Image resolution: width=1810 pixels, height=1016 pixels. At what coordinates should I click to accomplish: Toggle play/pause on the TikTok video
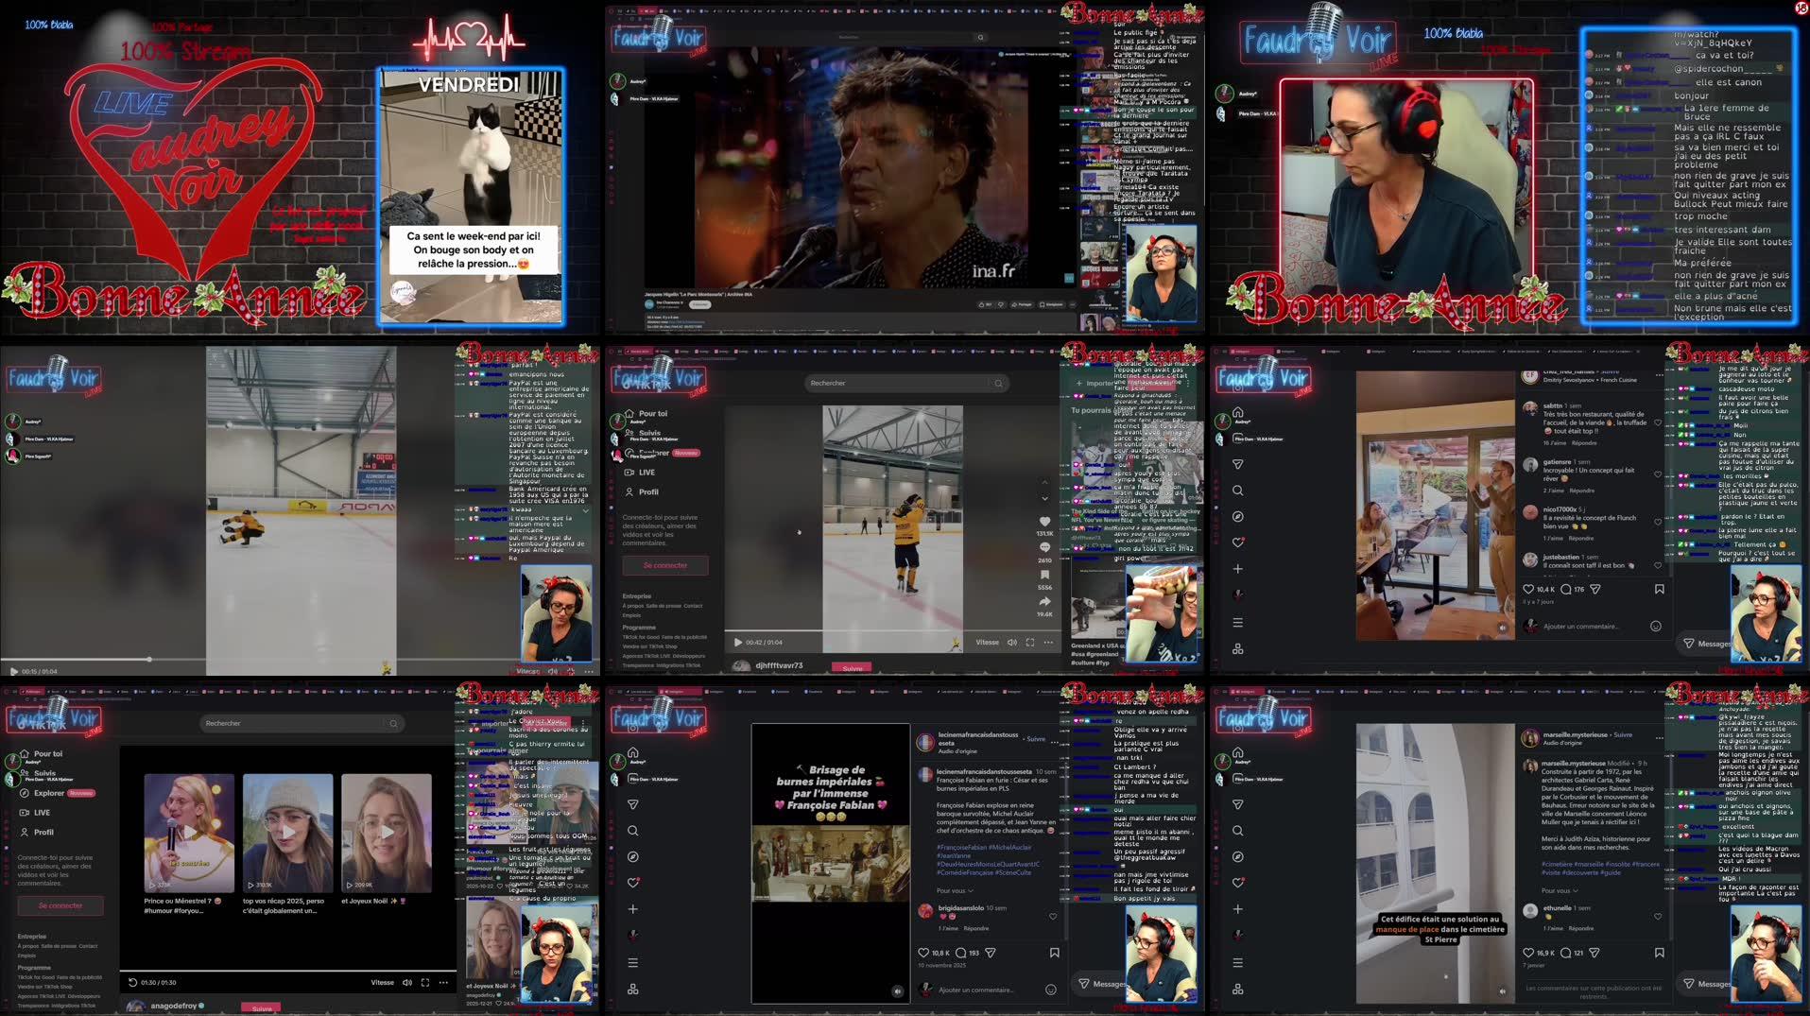738,642
